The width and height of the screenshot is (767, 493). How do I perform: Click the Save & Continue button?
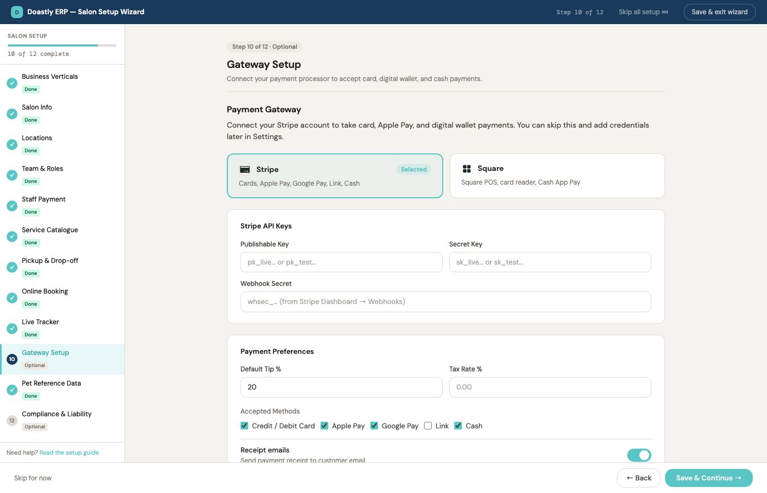708,478
